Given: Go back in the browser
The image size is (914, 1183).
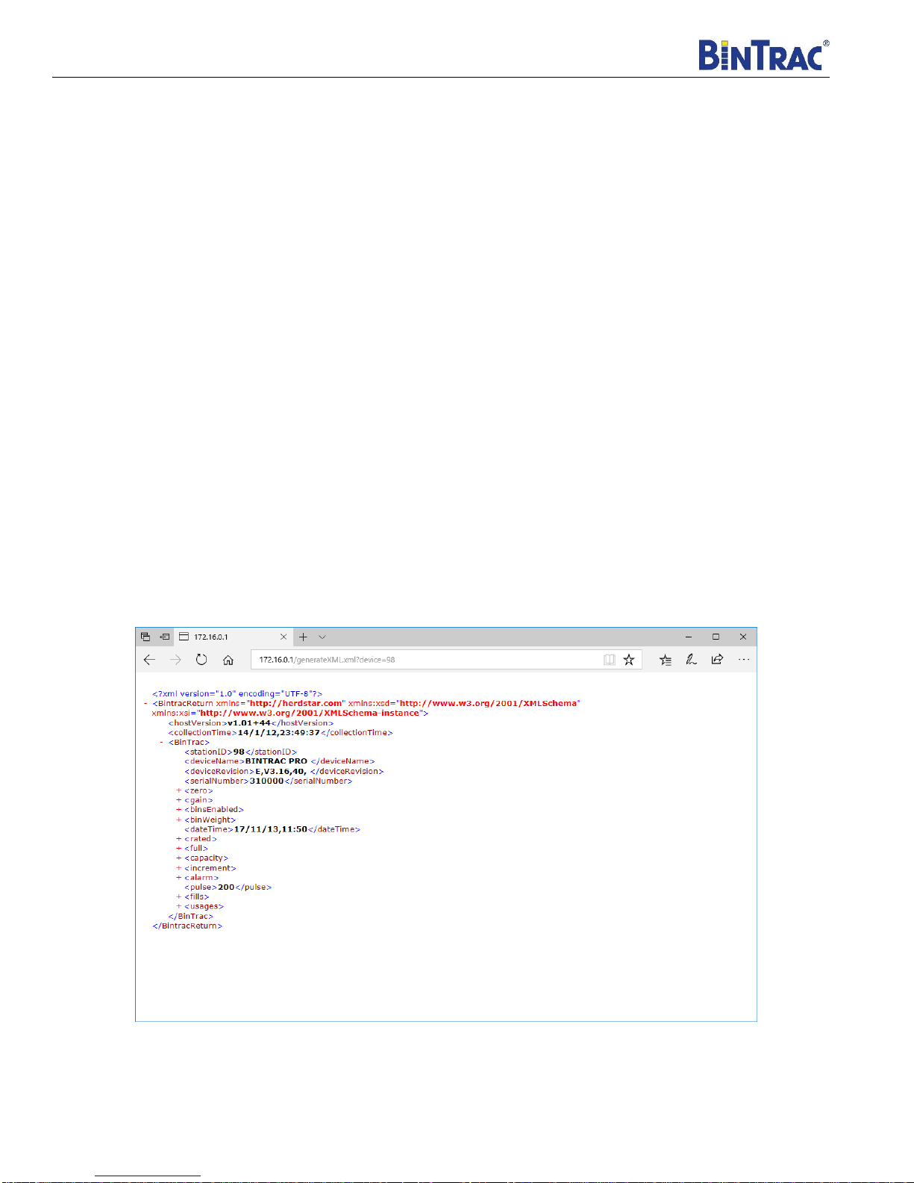Looking at the screenshot, I should [x=149, y=660].
